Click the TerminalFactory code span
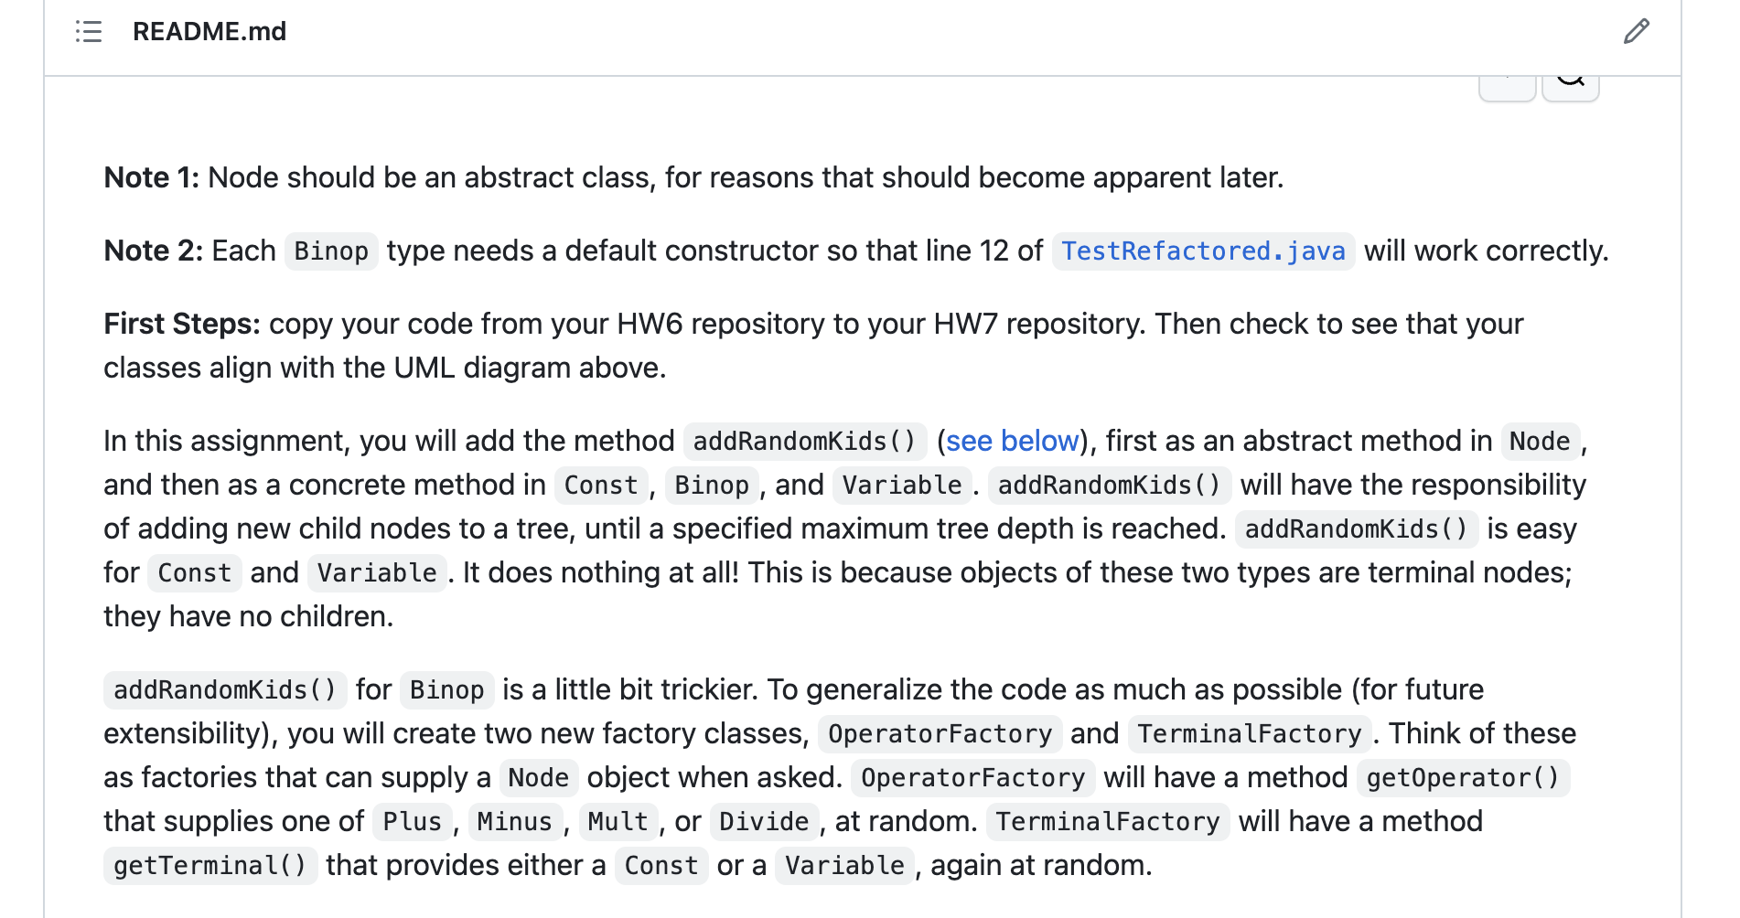 click(1250, 733)
